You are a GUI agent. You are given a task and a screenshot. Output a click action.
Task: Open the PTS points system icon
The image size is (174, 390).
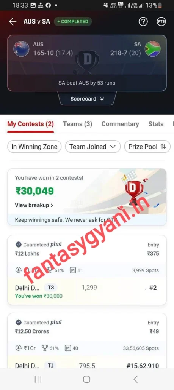coord(161,22)
